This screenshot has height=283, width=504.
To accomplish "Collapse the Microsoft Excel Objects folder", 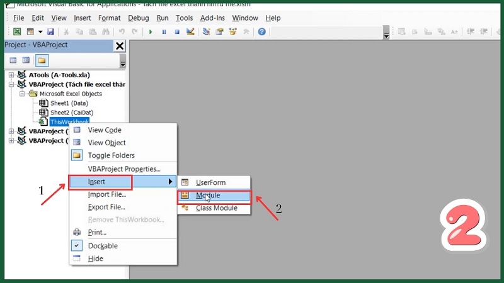I will pyautogui.click(x=22, y=94).
